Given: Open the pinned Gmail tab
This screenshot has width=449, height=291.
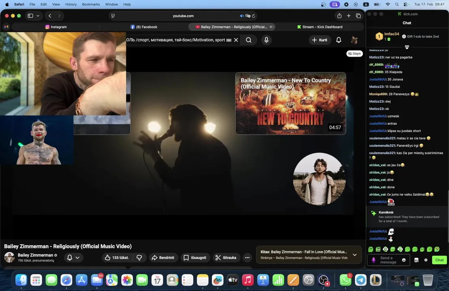Looking at the screenshot, I should [6, 27].
